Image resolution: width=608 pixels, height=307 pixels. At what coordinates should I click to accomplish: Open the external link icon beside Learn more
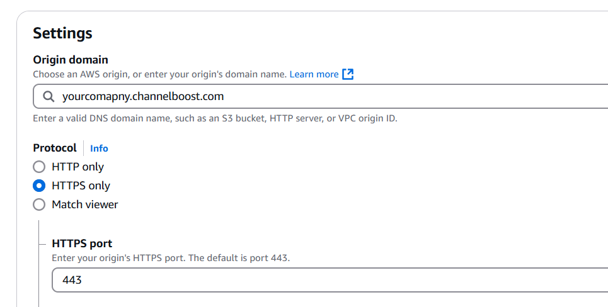348,74
